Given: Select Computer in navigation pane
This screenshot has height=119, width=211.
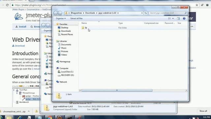Looking at the screenshot, I should click(64, 68).
